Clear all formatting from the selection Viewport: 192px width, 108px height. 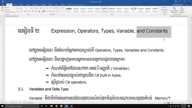pos(40,8)
